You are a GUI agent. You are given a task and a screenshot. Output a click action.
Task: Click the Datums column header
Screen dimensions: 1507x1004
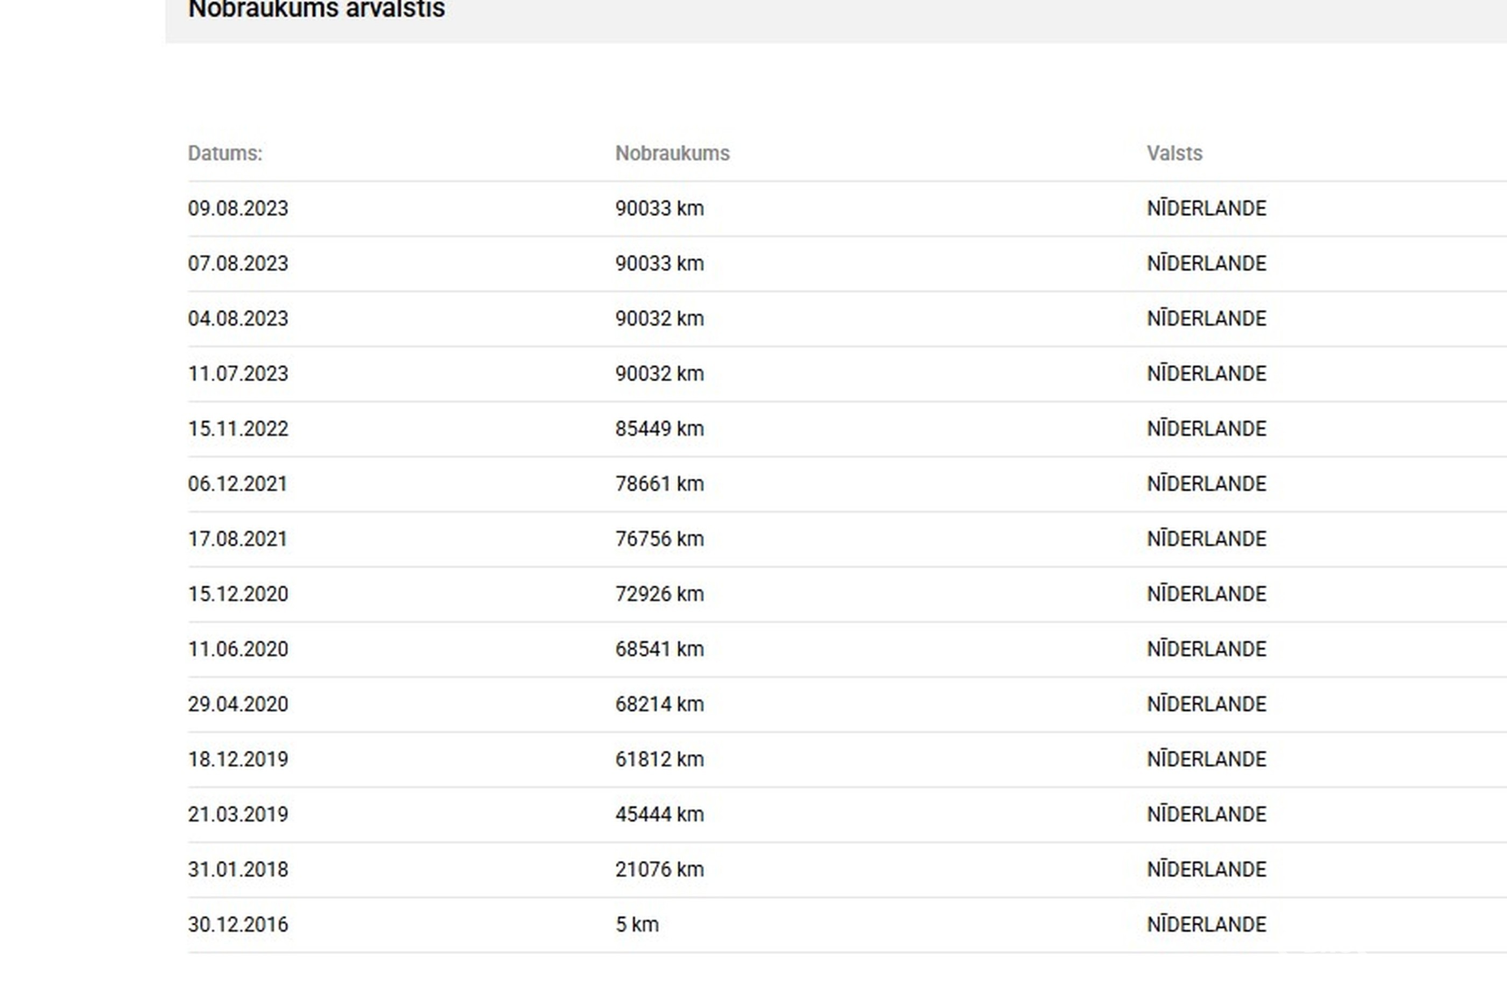225,153
